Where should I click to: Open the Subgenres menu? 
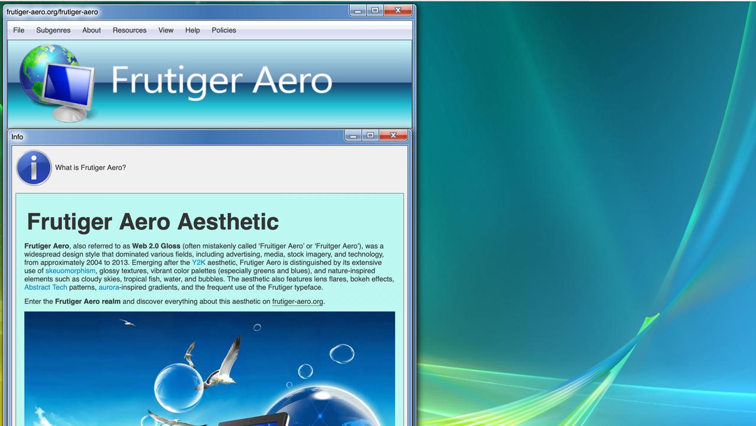53,30
